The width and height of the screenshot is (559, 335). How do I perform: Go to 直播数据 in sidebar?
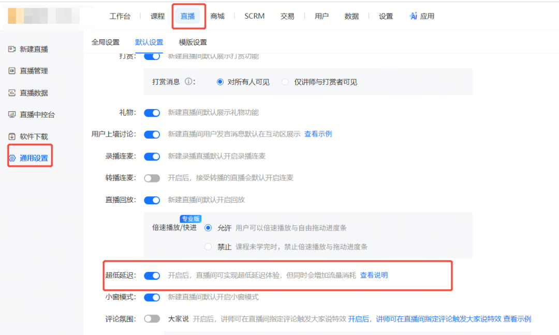pyautogui.click(x=34, y=93)
